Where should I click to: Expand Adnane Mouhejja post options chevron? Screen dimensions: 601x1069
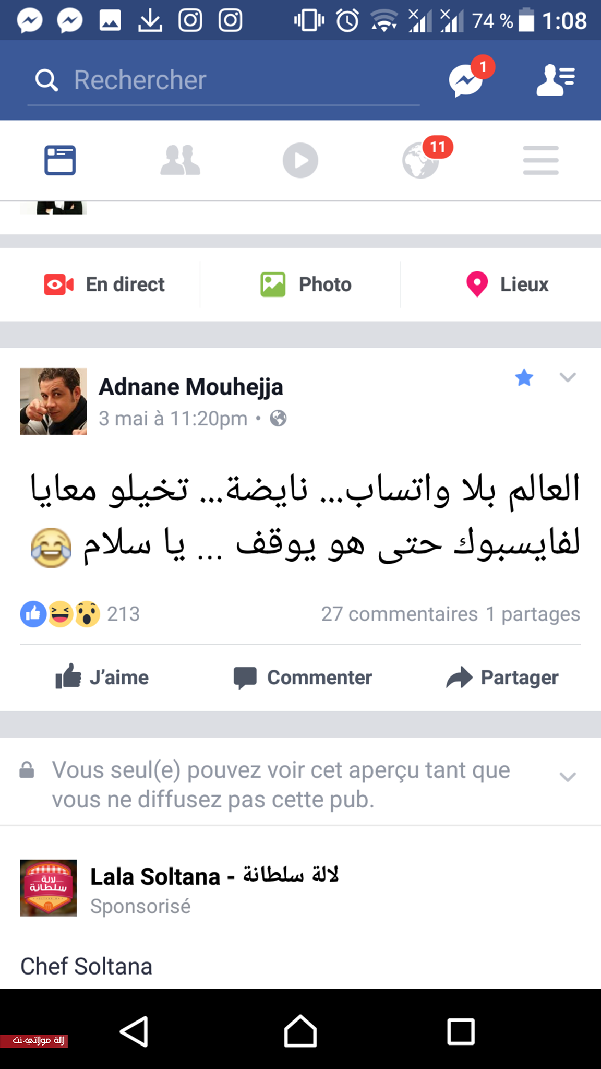568,377
